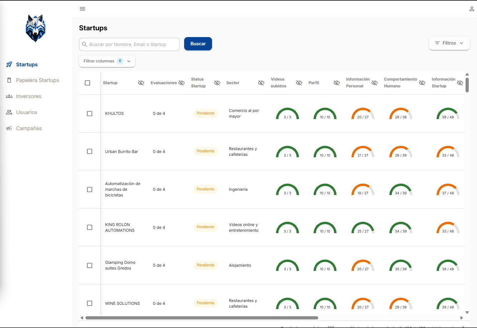Select the KING ROLON AUTOMATIONS checkbox
Viewport: 477px width, 328px height.
90,227
